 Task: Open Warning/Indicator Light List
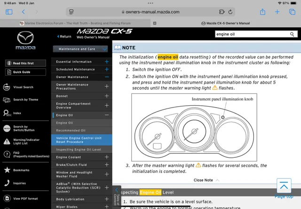click(x=22, y=141)
